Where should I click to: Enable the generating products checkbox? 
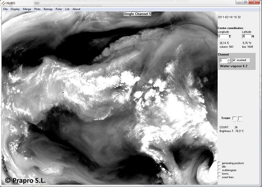219,163
